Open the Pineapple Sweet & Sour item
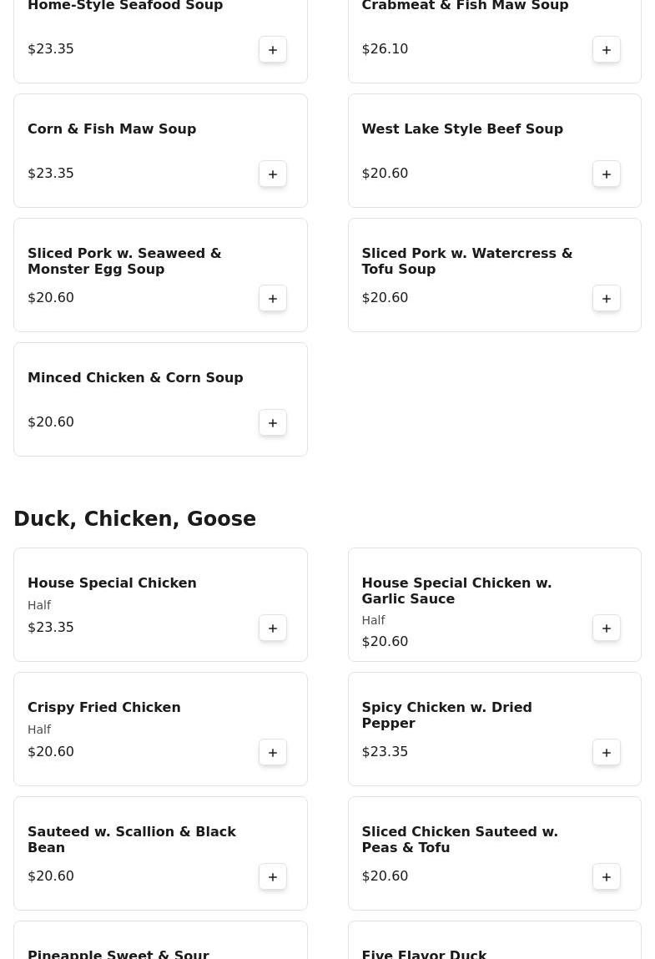655x959 pixels. point(118,953)
